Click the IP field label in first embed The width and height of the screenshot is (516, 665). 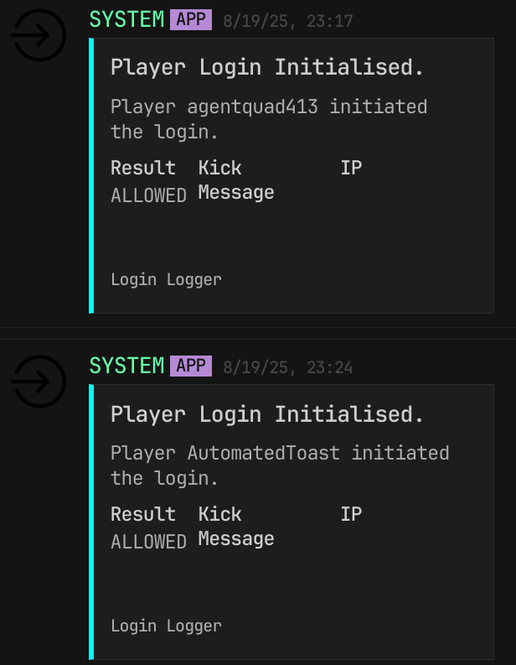pos(351,168)
